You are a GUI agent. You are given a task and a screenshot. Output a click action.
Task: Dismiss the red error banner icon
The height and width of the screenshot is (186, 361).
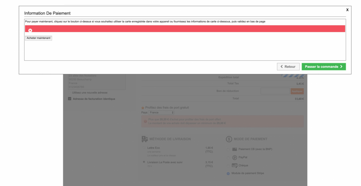coord(30,30)
